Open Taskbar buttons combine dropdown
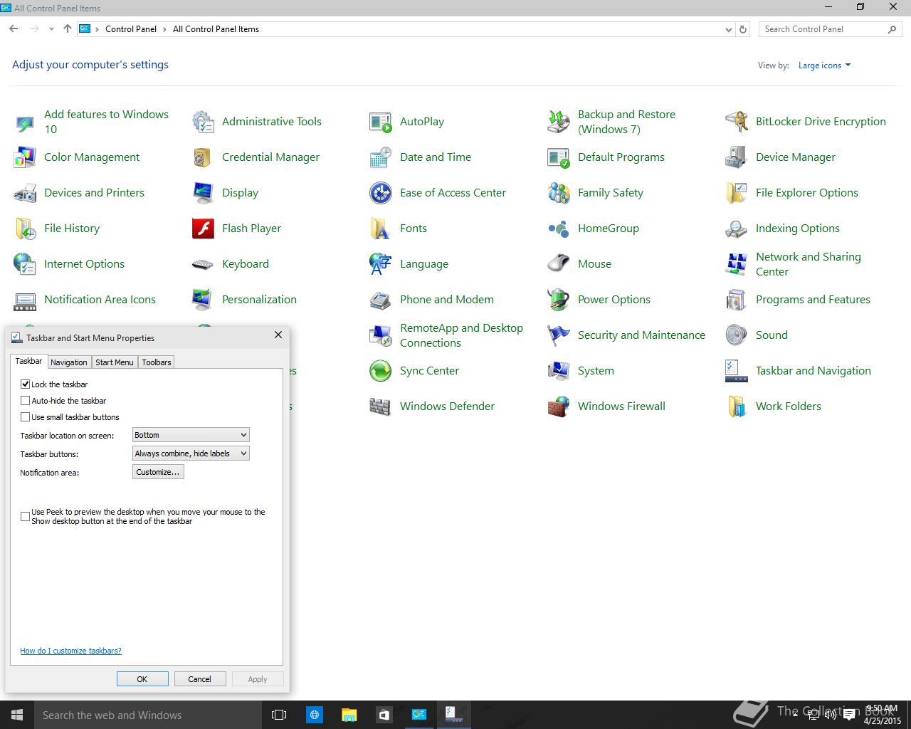The image size is (911, 729). [191, 453]
